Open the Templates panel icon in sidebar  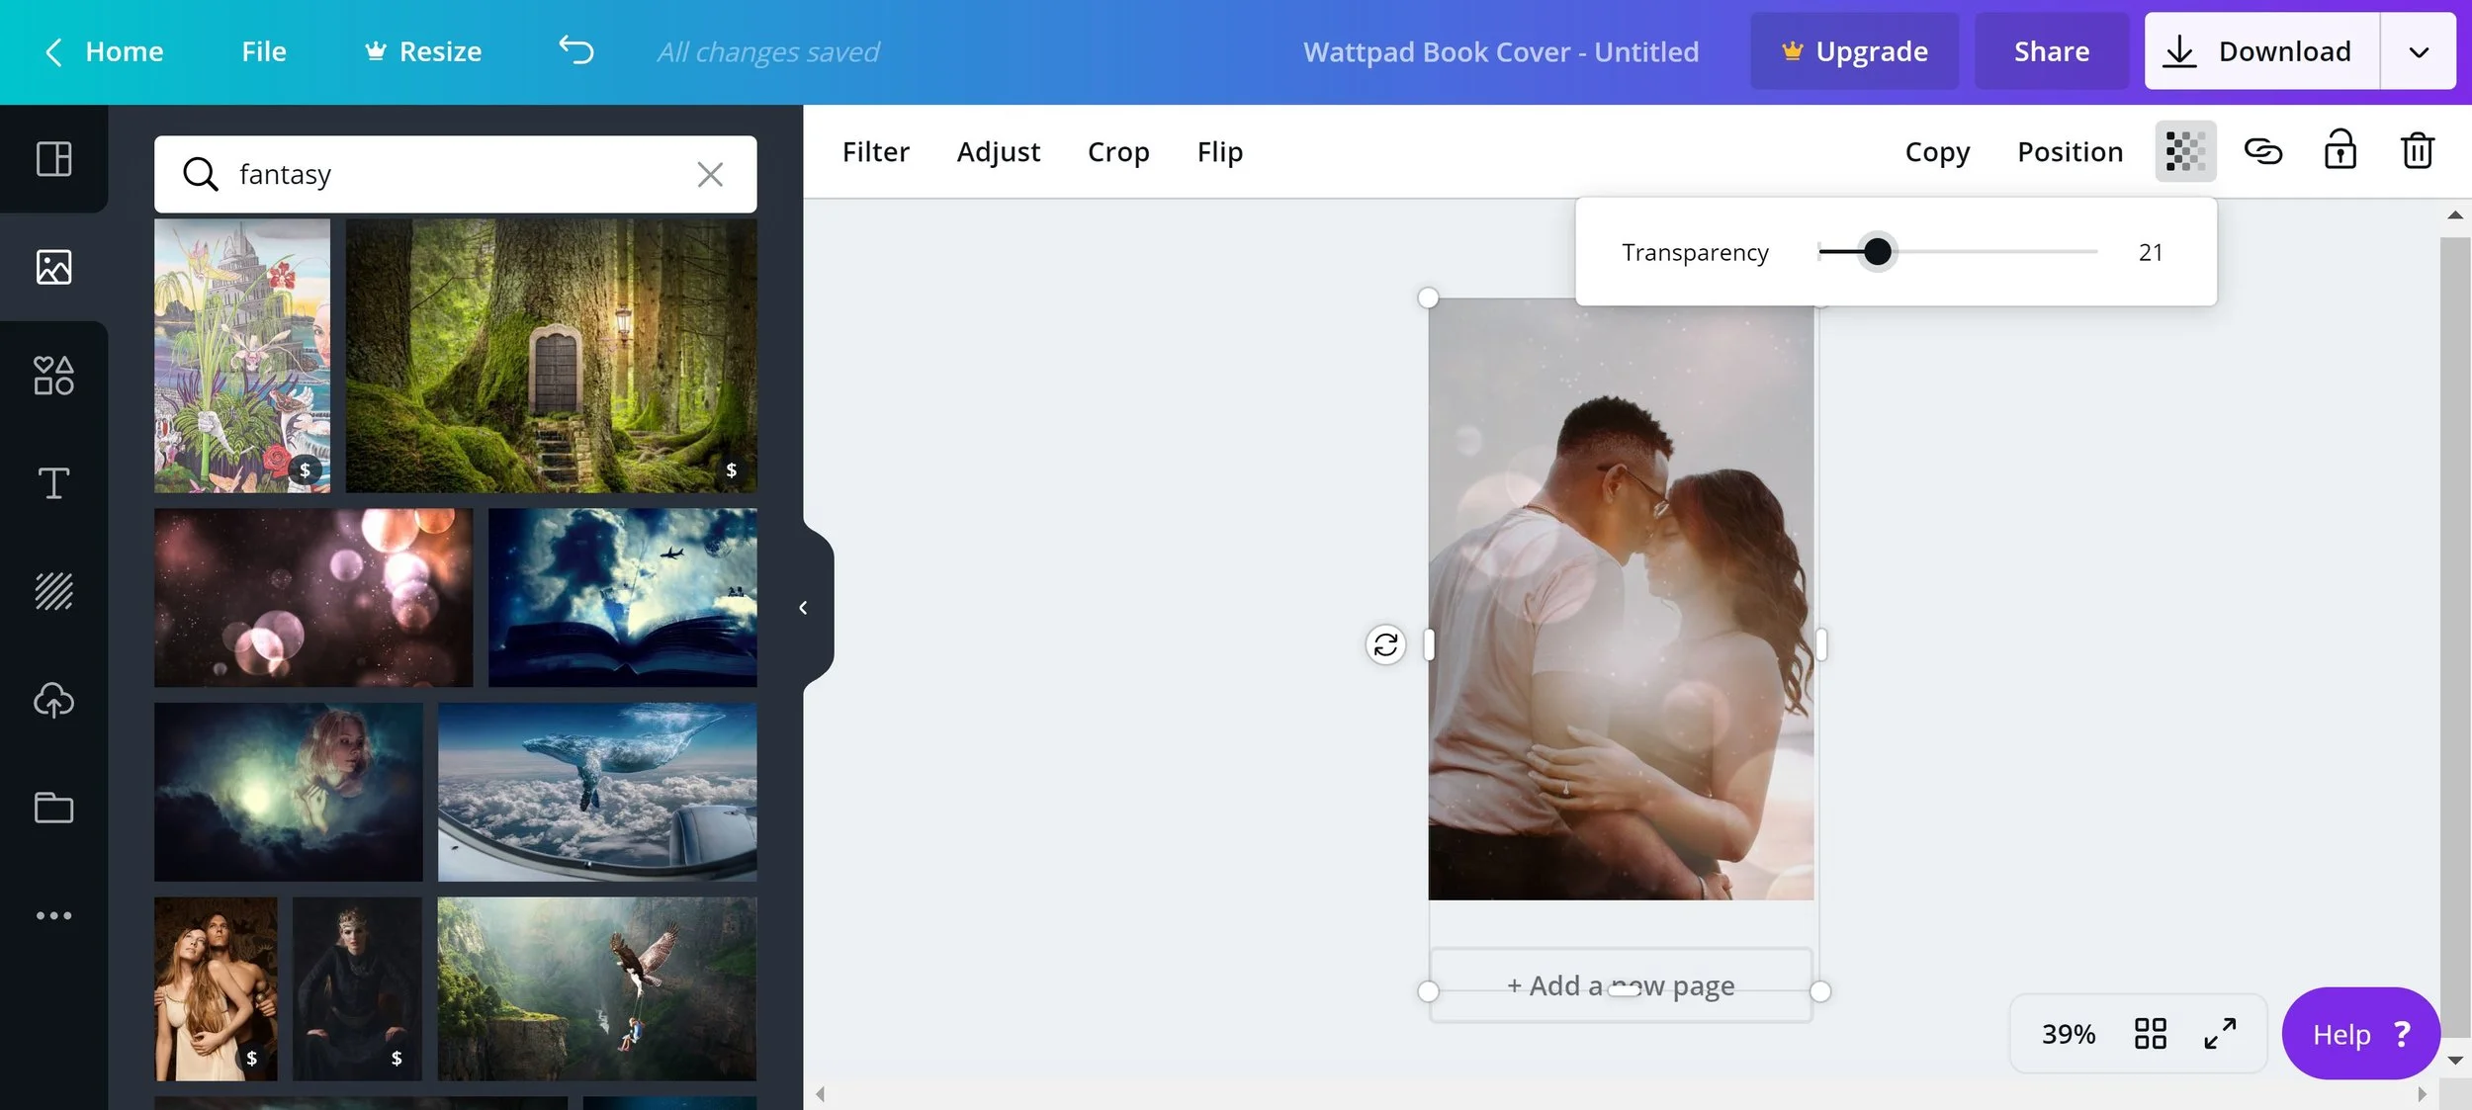53,159
